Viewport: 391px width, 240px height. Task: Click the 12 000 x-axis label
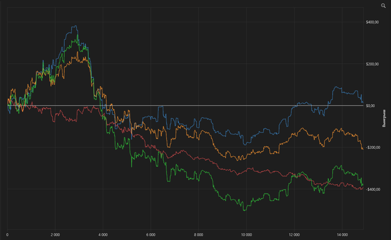[294, 234]
